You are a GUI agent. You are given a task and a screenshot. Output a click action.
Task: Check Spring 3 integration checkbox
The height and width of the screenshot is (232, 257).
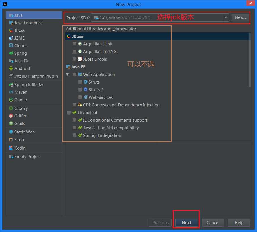[x=74, y=135]
